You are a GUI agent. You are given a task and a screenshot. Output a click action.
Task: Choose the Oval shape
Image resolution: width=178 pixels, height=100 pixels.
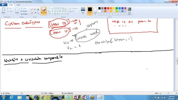(55, 9)
